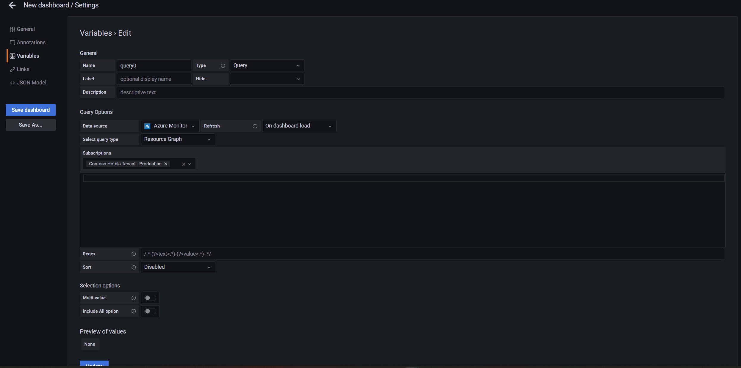Viewport: 741px width, 368px height.
Task: Click the Save As button
Action: pos(30,125)
